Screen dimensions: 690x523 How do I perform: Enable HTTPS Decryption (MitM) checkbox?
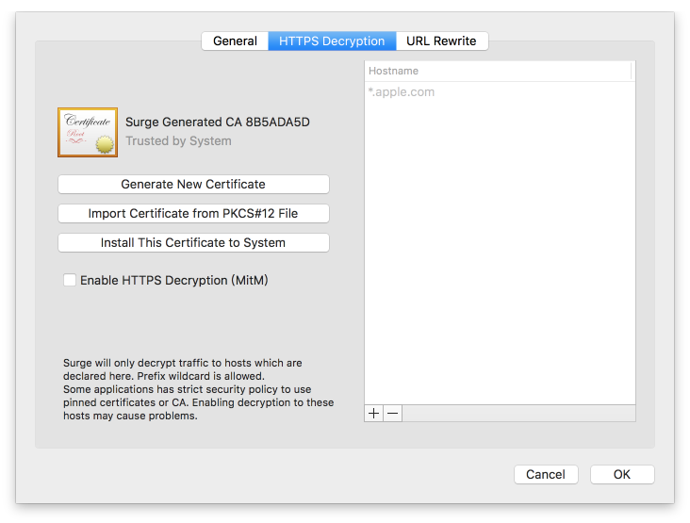click(x=70, y=280)
